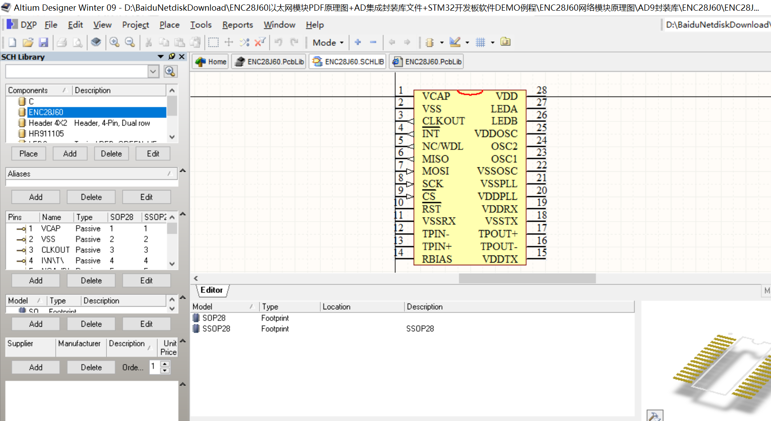Open the Tools menu

[x=201, y=24]
